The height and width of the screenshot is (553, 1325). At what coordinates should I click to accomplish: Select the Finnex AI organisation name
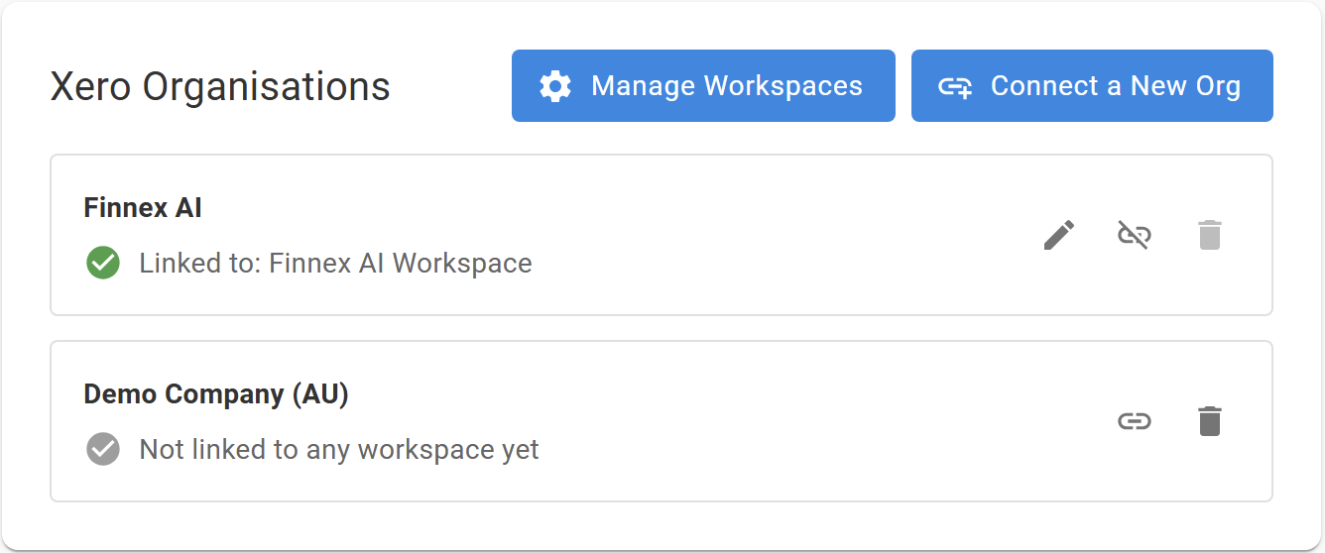point(143,208)
